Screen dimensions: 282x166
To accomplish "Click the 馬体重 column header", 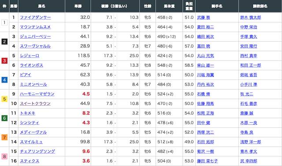I will click(169, 6).
